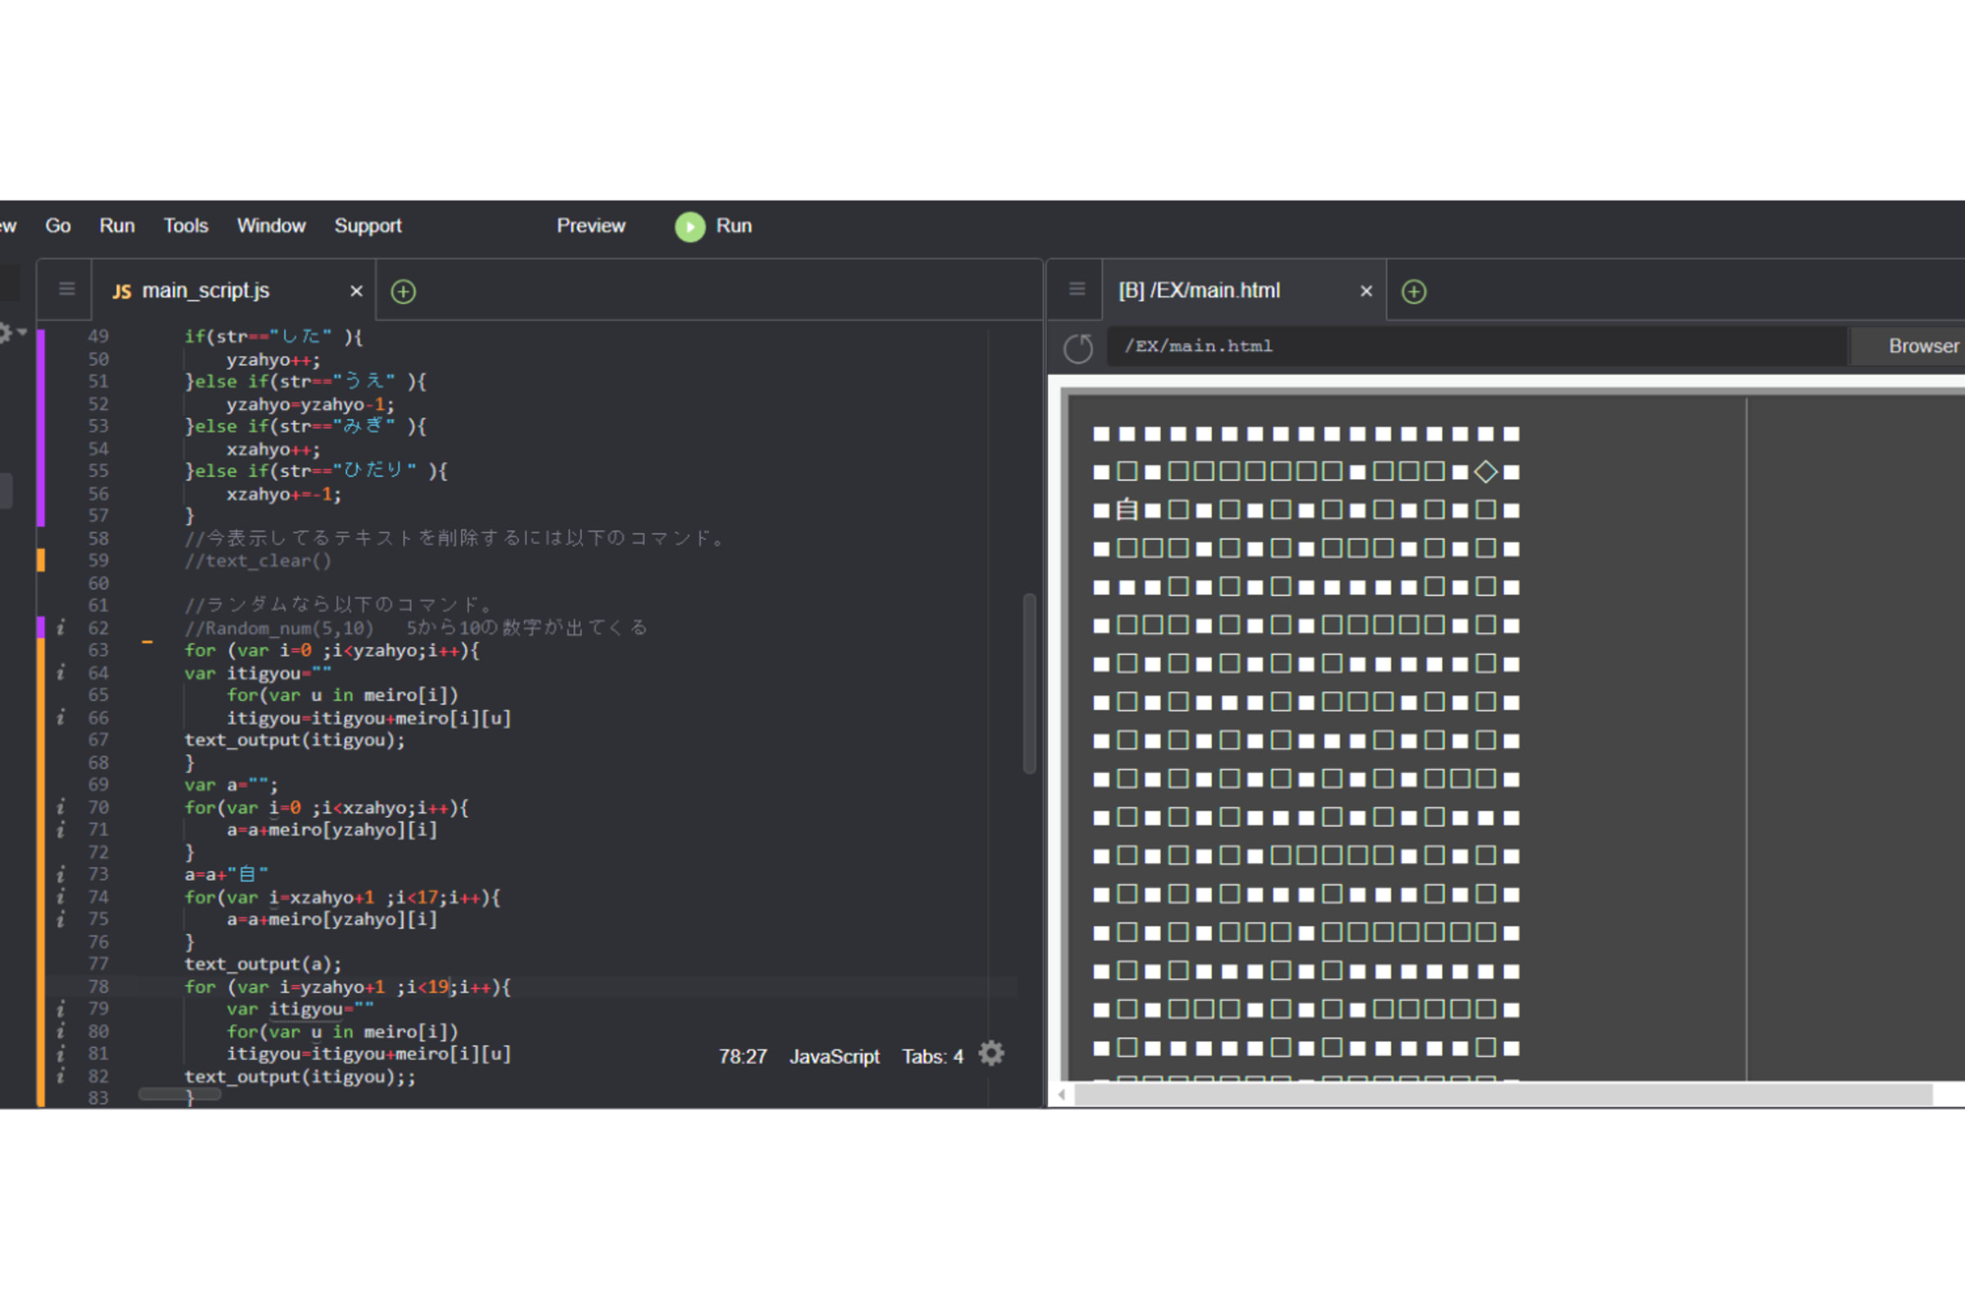Click the preview reload icon

(1077, 347)
